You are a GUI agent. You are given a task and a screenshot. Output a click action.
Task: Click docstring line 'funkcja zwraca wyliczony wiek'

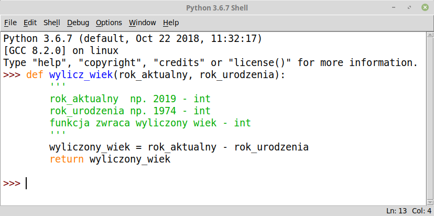click(133, 123)
